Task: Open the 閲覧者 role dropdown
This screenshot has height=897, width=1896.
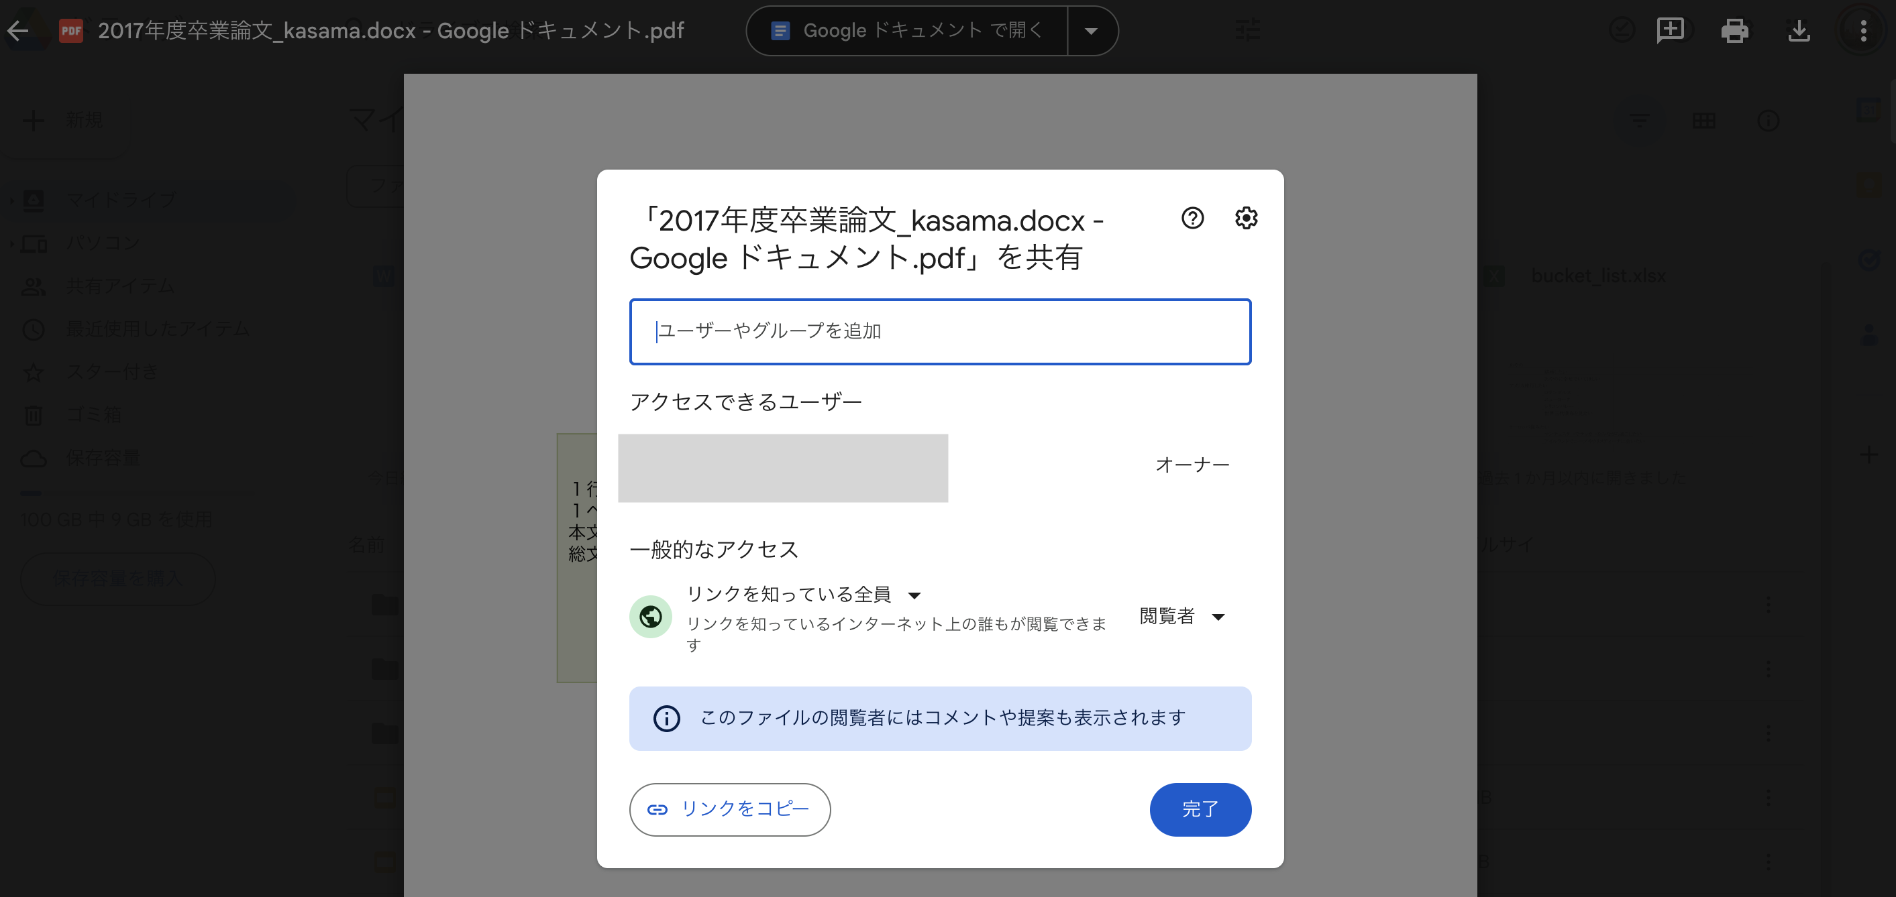Action: [1181, 617]
